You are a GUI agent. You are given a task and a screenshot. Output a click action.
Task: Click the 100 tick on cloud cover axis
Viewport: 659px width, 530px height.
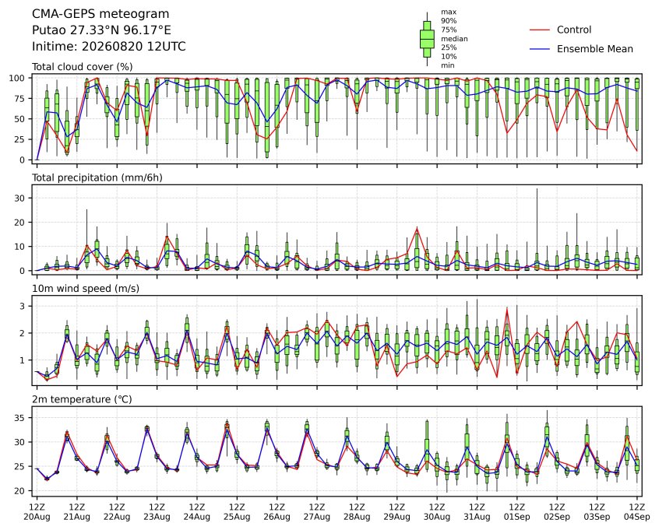pyautogui.click(x=19, y=78)
